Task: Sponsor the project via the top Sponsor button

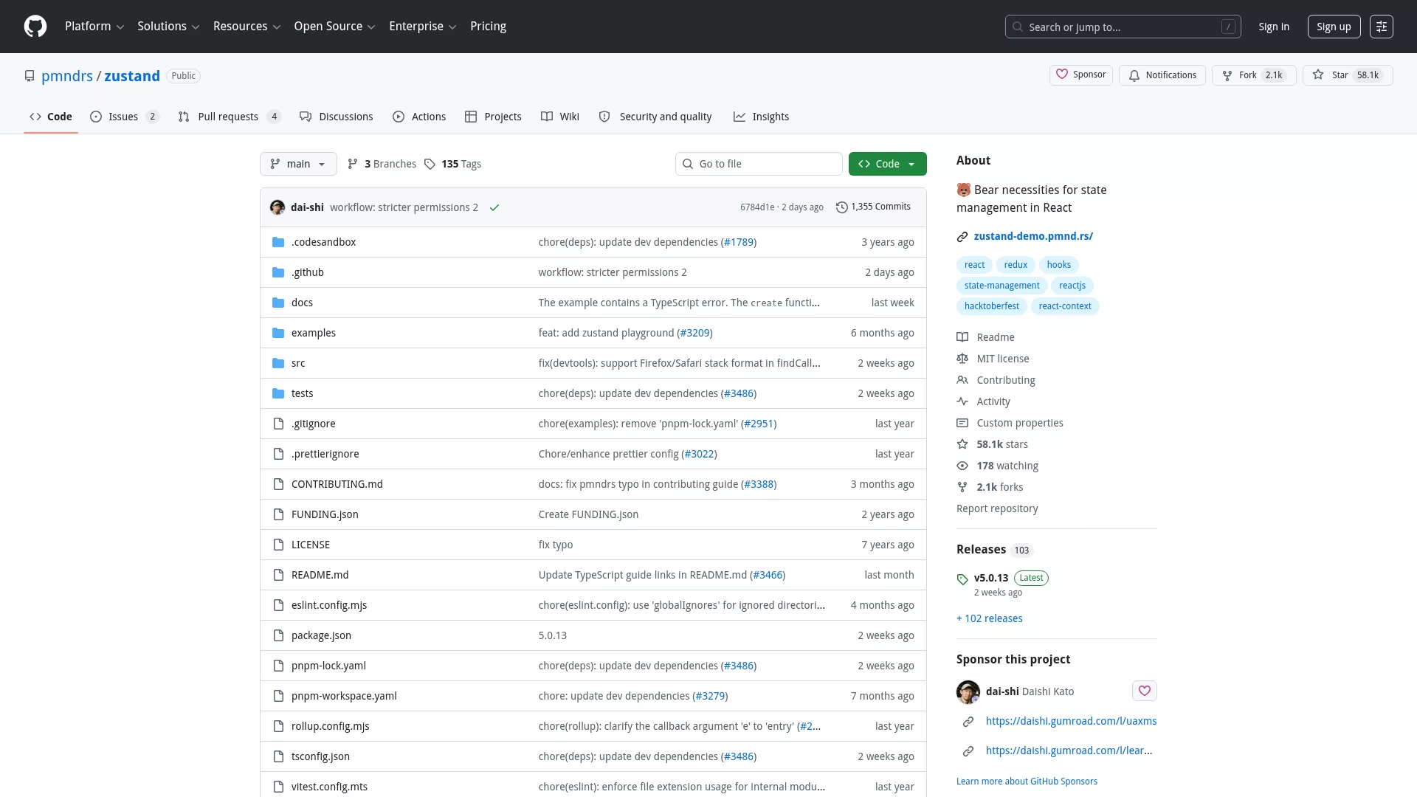Action: [1081, 75]
